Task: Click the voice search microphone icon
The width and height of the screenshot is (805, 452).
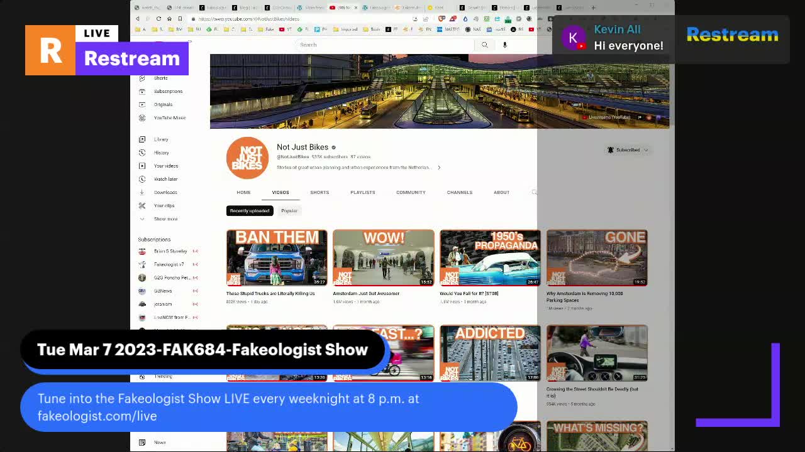Action: click(x=504, y=45)
